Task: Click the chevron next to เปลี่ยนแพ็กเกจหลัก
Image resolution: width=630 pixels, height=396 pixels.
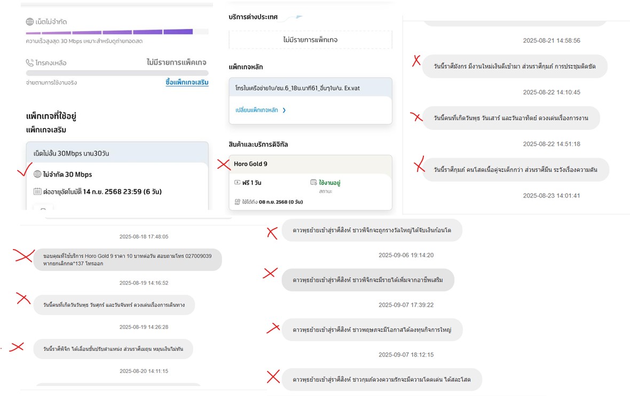Action: point(284,110)
